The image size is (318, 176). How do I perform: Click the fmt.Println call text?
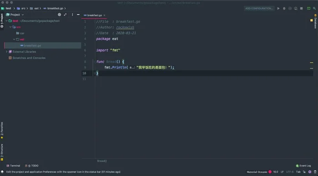pyautogui.click(x=116, y=68)
